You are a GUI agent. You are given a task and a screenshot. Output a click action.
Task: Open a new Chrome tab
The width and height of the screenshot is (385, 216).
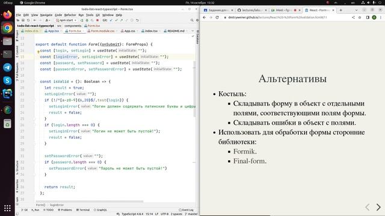[341, 10]
